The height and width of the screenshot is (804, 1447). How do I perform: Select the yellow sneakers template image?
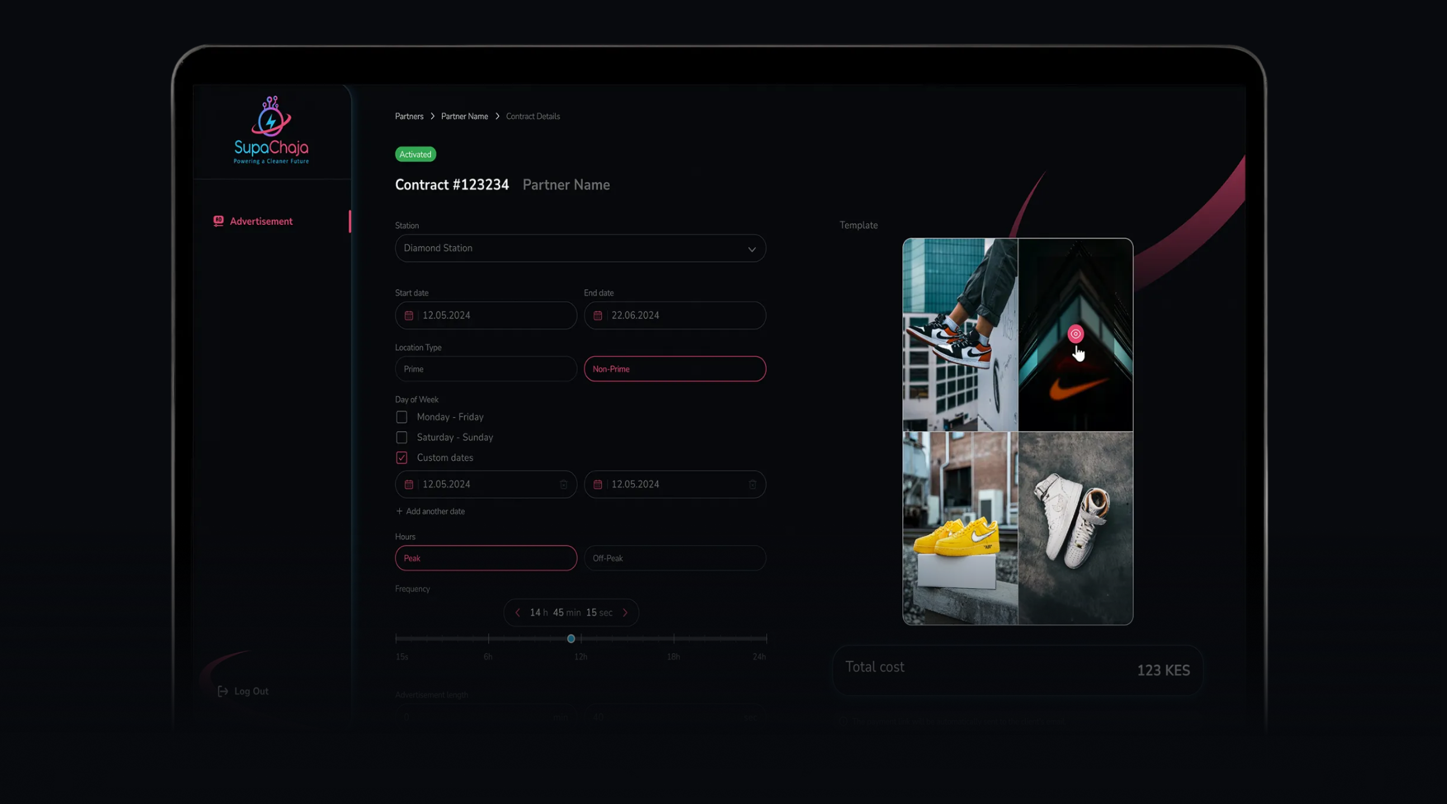tap(960, 528)
